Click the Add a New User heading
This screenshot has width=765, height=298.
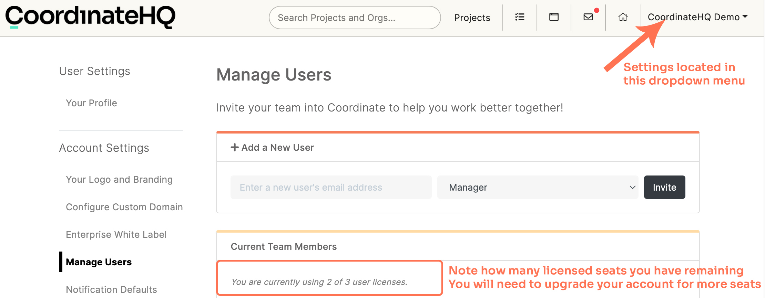[277, 147]
